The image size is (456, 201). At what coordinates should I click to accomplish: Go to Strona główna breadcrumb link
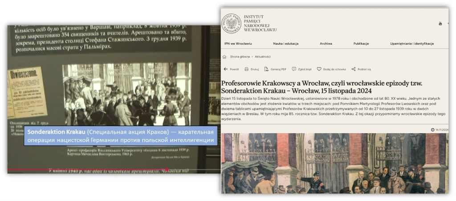tap(240, 57)
